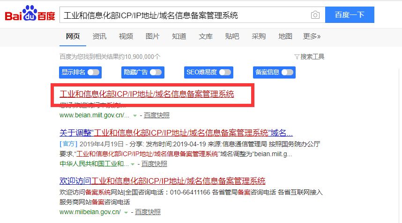The image size is (402, 223).
Task: Open 百度快照 for 中华人民共和国工业和 result
Action: [154, 164]
